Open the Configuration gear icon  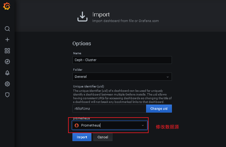7,84
